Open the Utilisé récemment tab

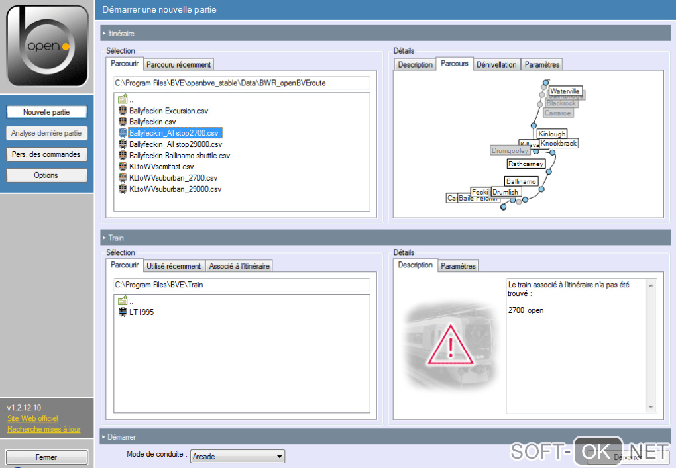tap(174, 266)
